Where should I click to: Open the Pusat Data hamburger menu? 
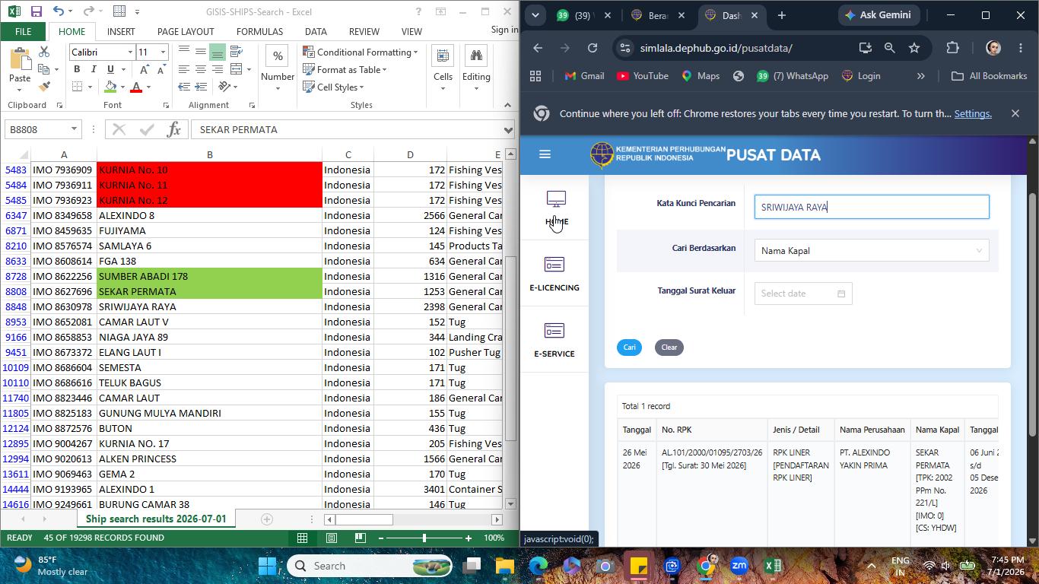545,154
